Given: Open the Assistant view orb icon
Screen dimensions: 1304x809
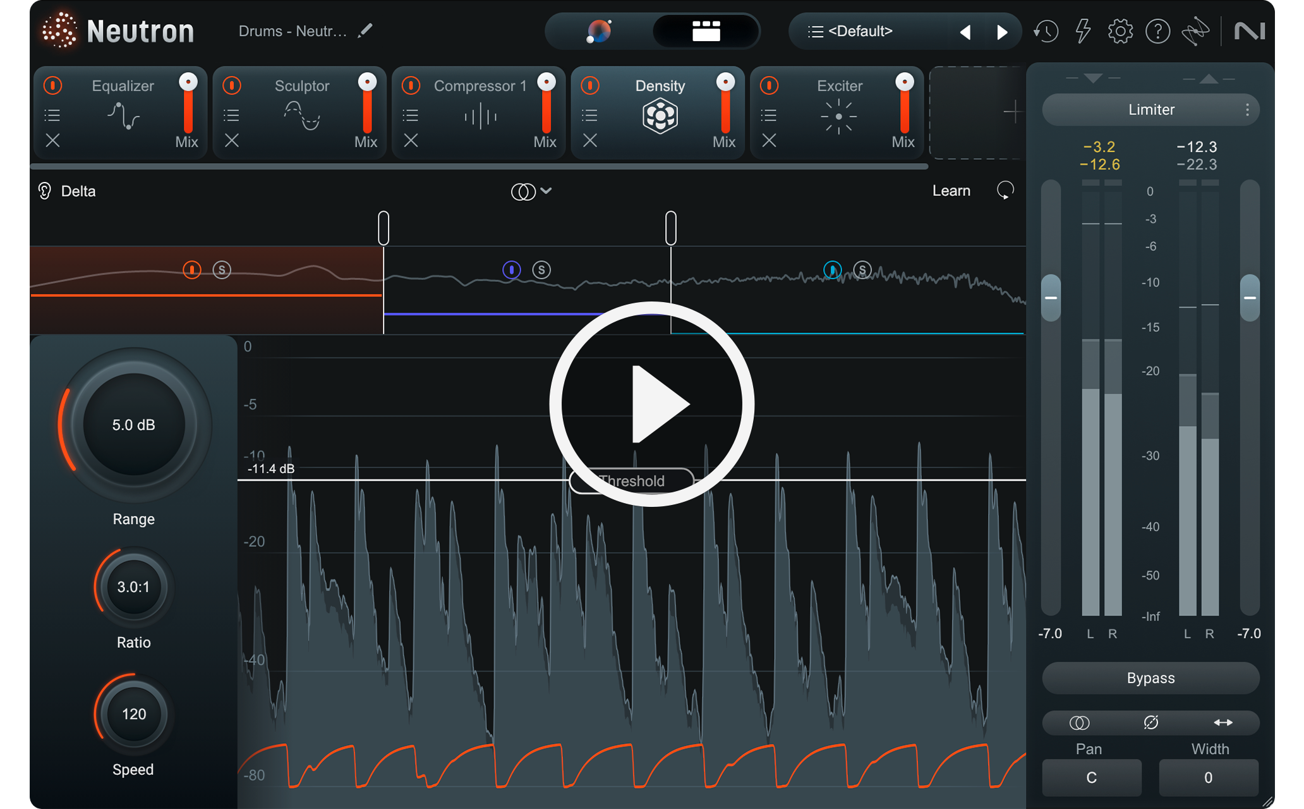Looking at the screenshot, I should pos(598,31).
